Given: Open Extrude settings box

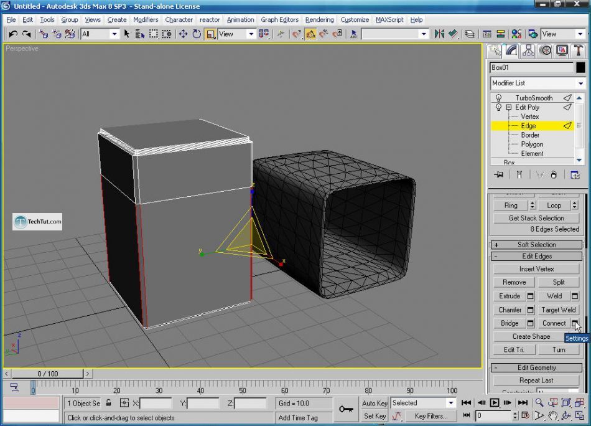Looking at the screenshot, I should pos(530,296).
